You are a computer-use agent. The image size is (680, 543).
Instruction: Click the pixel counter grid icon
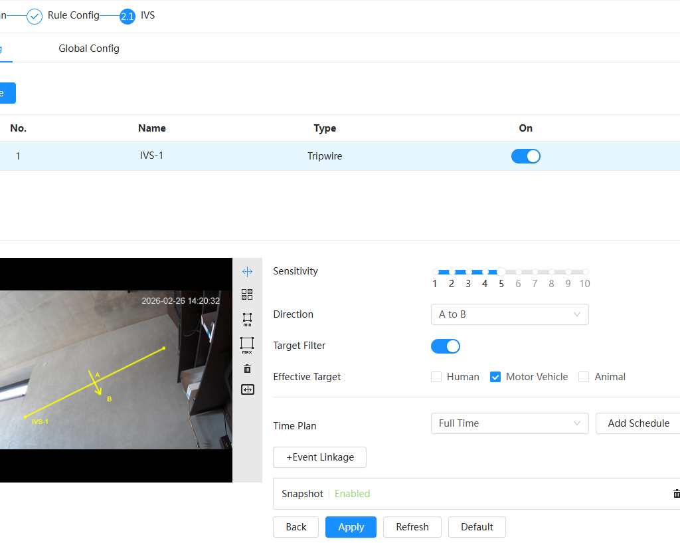tap(247, 294)
